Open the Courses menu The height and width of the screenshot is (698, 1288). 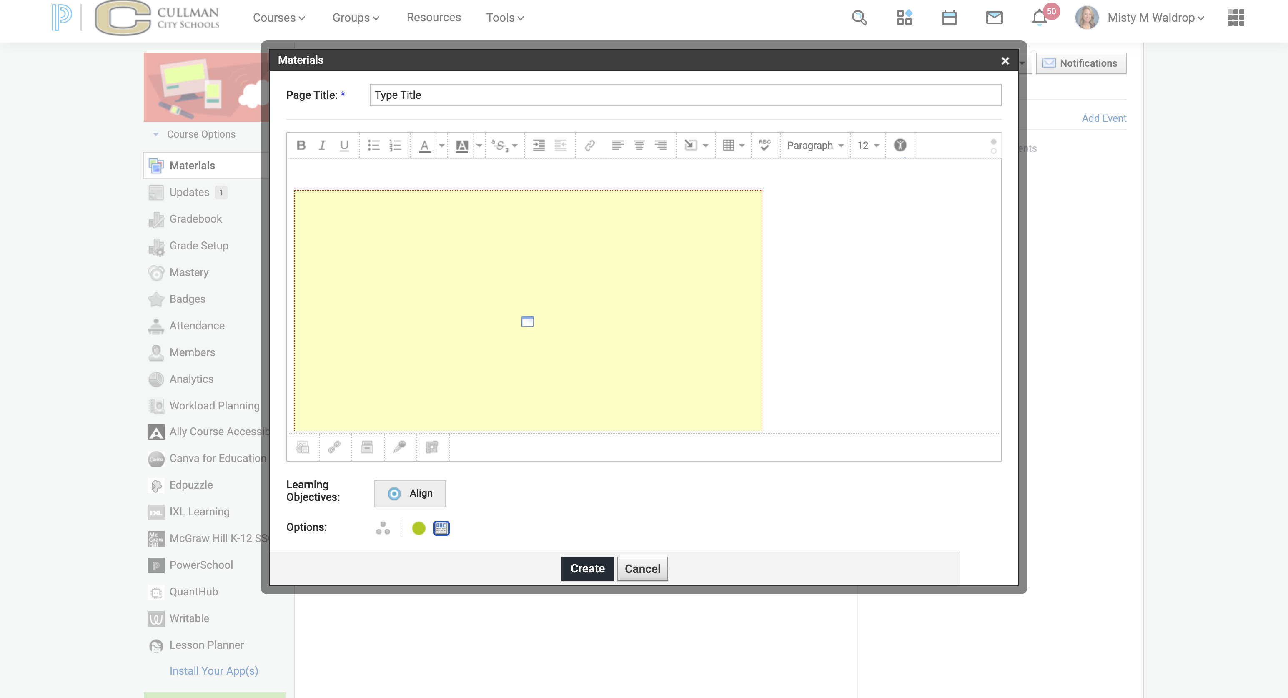279,18
